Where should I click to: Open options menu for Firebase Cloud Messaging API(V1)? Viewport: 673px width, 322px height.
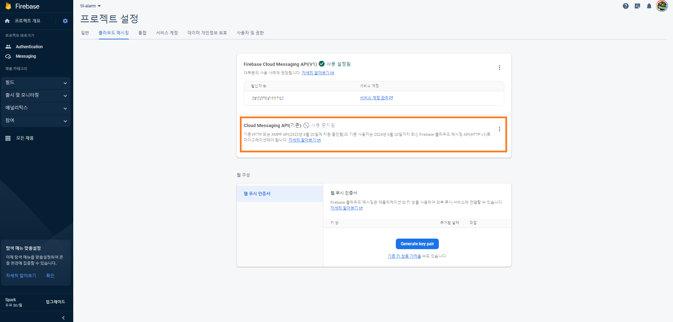[x=499, y=68]
